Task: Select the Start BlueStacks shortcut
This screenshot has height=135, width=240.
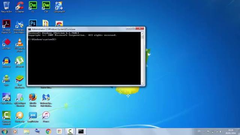Action: (19, 82)
